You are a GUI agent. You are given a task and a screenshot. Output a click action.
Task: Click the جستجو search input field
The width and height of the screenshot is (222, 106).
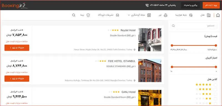coord(194,26)
